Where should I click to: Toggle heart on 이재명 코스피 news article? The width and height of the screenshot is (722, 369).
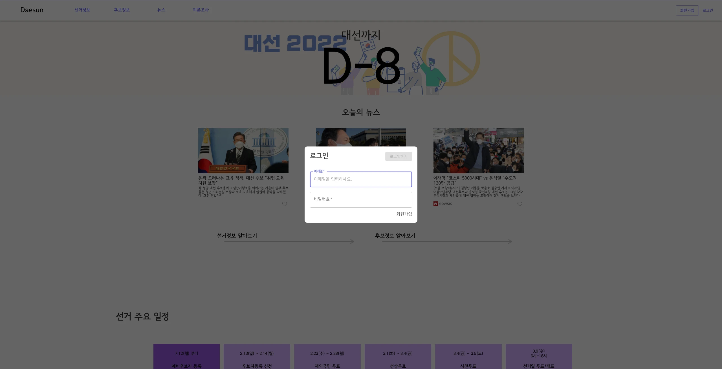click(x=520, y=204)
